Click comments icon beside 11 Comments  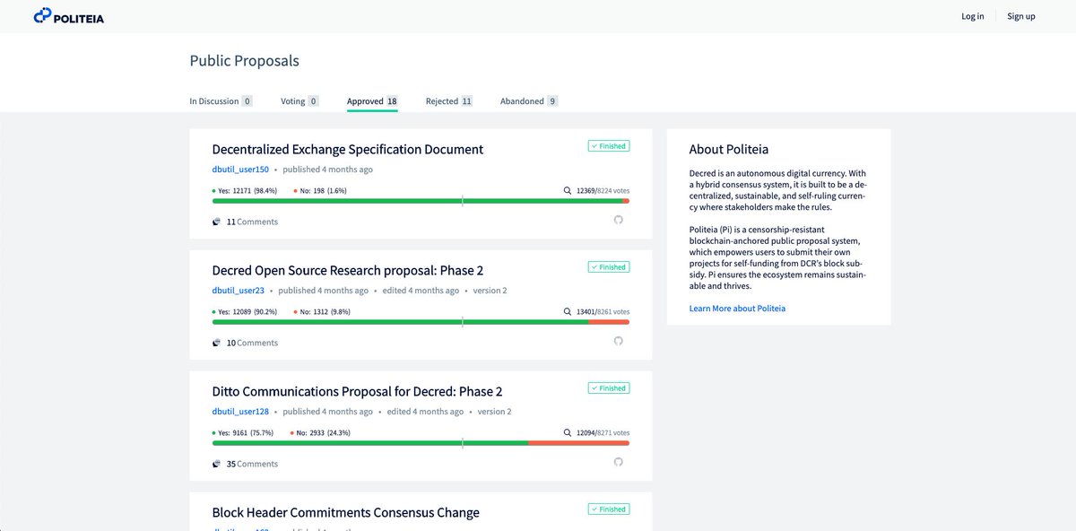[x=216, y=222]
